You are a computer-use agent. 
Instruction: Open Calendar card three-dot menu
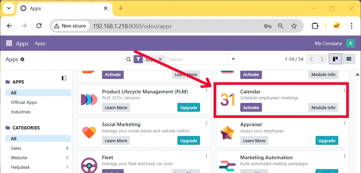coord(345,90)
